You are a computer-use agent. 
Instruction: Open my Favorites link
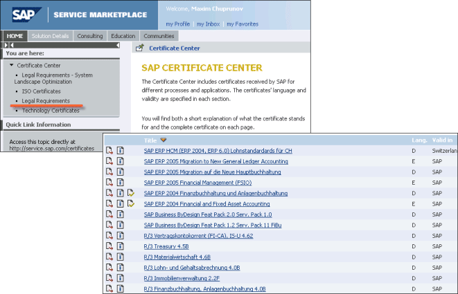click(x=243, y=24)
